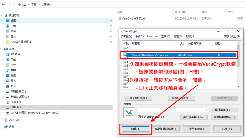This screenshot has height=137, width=245.
Task: Open 本機磁碟 (C:) drive
Action: tap(18, 92)
